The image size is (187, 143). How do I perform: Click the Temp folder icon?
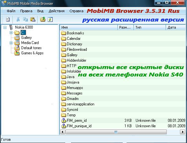click(x=64, y=115)
